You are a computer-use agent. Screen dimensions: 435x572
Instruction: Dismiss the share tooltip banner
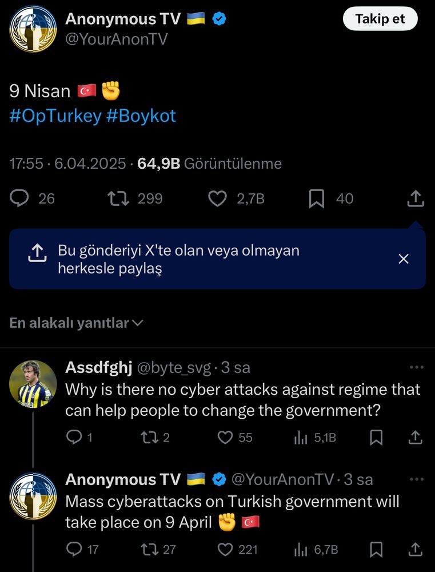click(404, 259)
